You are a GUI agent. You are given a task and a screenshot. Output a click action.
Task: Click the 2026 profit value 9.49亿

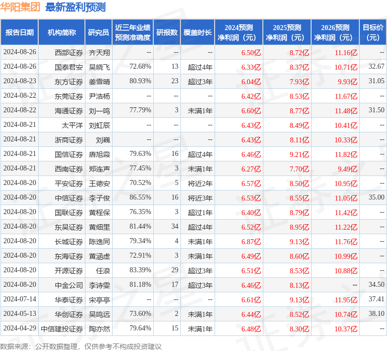click(x=347, y=169)
